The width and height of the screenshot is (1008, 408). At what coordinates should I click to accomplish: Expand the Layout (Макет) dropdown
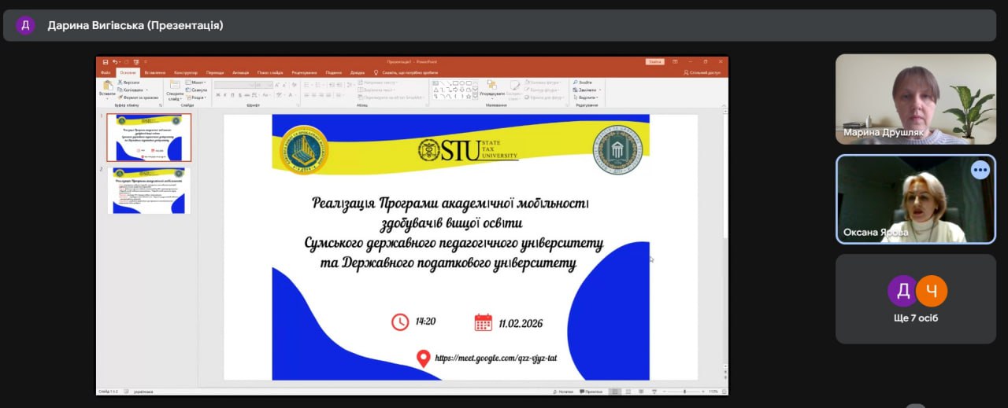(x=197, y=82)
